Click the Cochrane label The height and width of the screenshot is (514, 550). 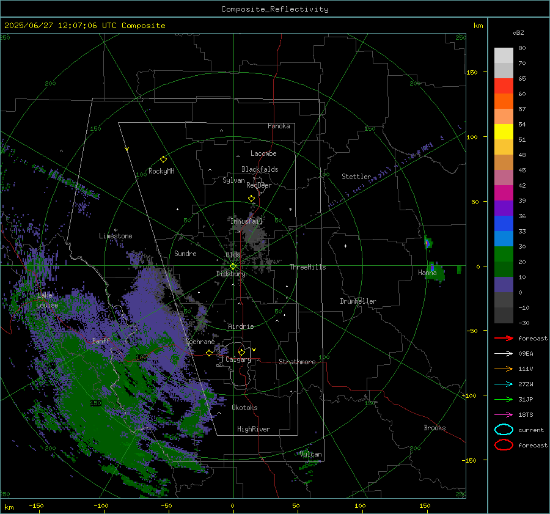tap(200, 342)
